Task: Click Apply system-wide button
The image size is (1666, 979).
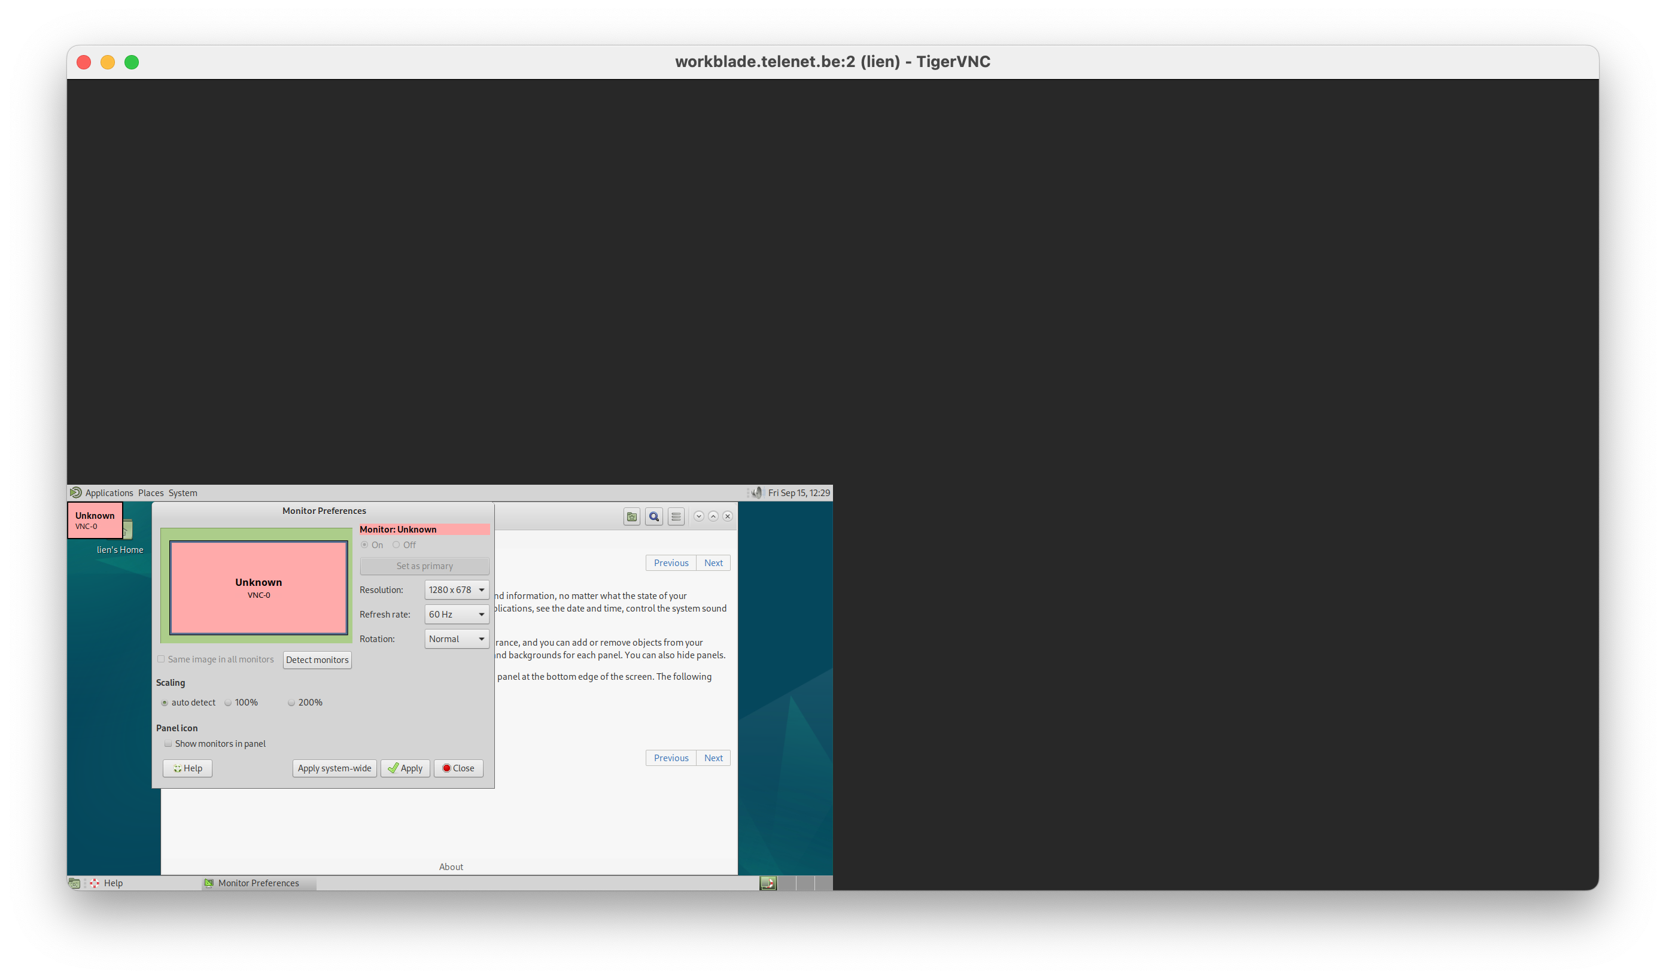Action: (335, 768)
